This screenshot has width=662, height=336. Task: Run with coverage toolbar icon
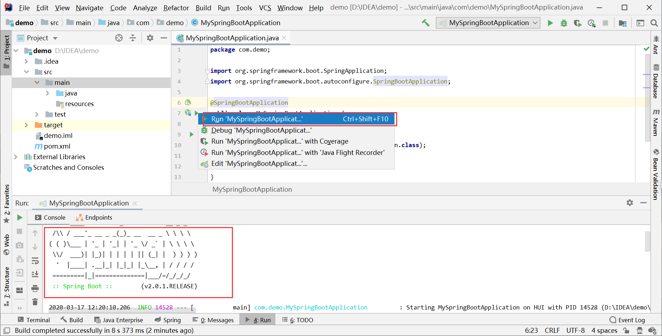click(578, 23)
